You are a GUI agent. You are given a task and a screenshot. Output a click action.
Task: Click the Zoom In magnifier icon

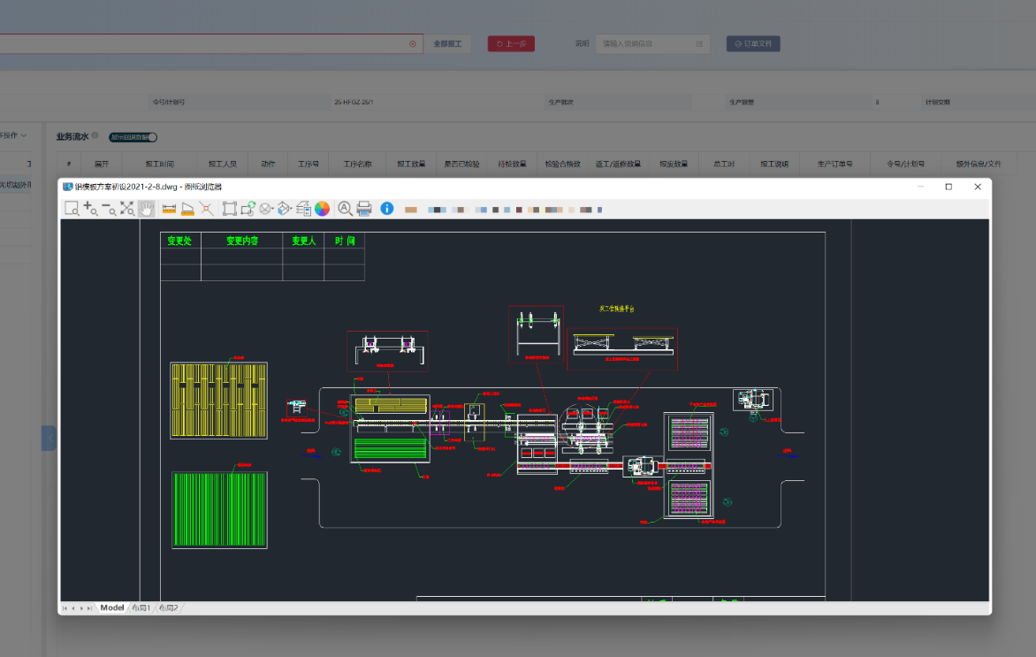(90, 209)
